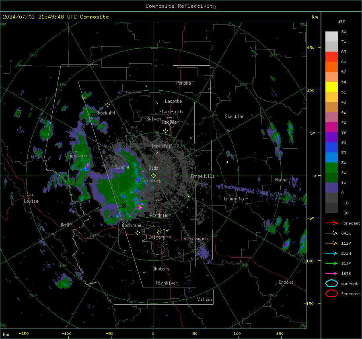Click the Innisfail town label
The image size is (362, 339).
pyautogui.click(x=162, y=146)
